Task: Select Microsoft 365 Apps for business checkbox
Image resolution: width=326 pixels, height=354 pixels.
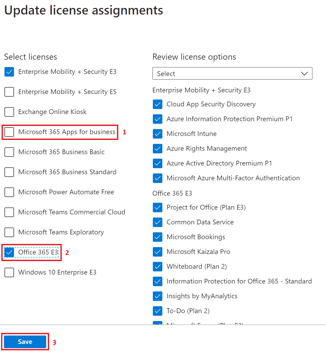Action: (x=9, y=132)
